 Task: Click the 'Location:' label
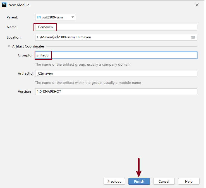pyautogui.click(x=14, y=37)
